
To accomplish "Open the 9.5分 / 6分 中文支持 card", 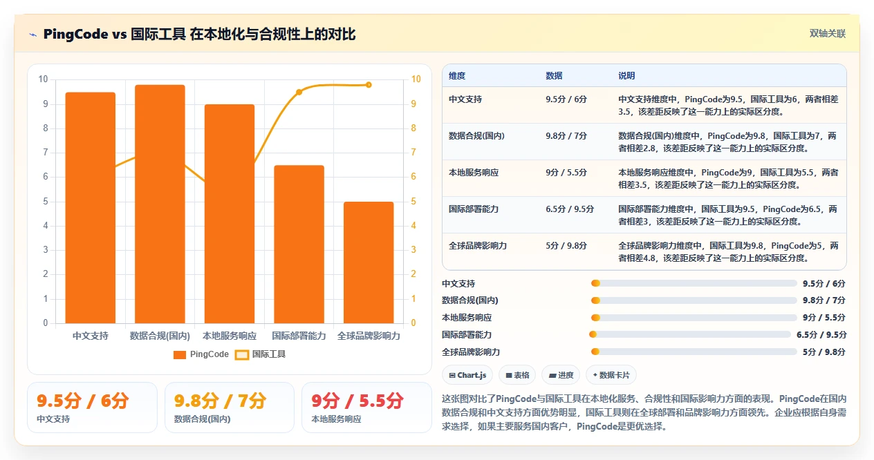I will pyautogui.click(x=92, y=408).
